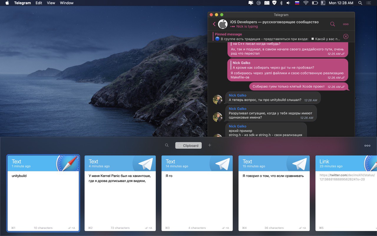The width and height of the screenshot is (377, 236).
Task: Open the Edit menu
Action: (x=39, y=3)
